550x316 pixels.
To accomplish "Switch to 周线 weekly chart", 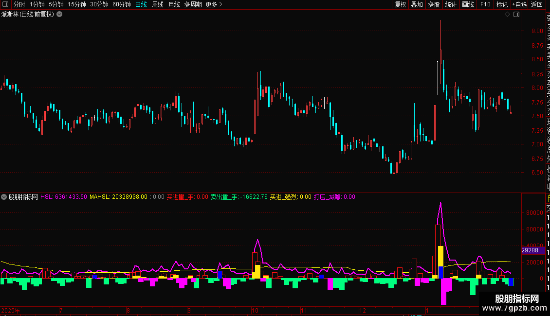I will [x=158, y=4].
